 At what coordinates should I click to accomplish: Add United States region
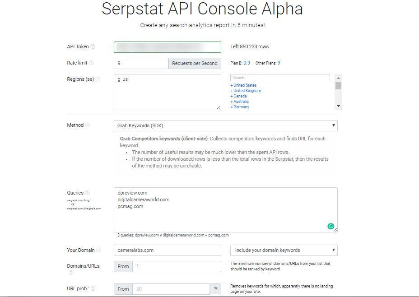click(x=243, y=85)
